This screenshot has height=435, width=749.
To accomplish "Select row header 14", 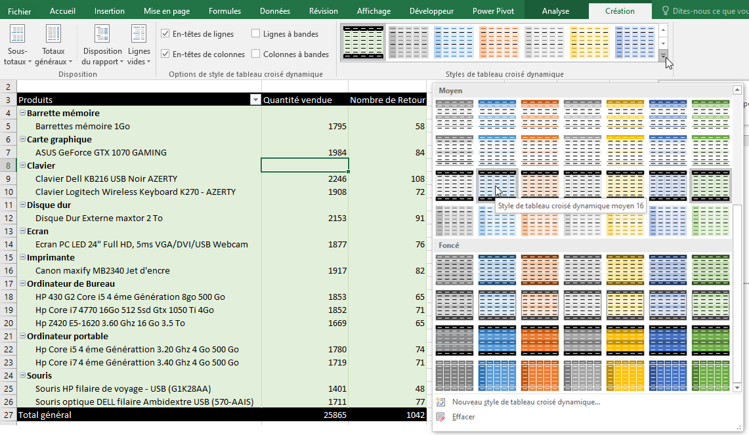I will point(8,244).
